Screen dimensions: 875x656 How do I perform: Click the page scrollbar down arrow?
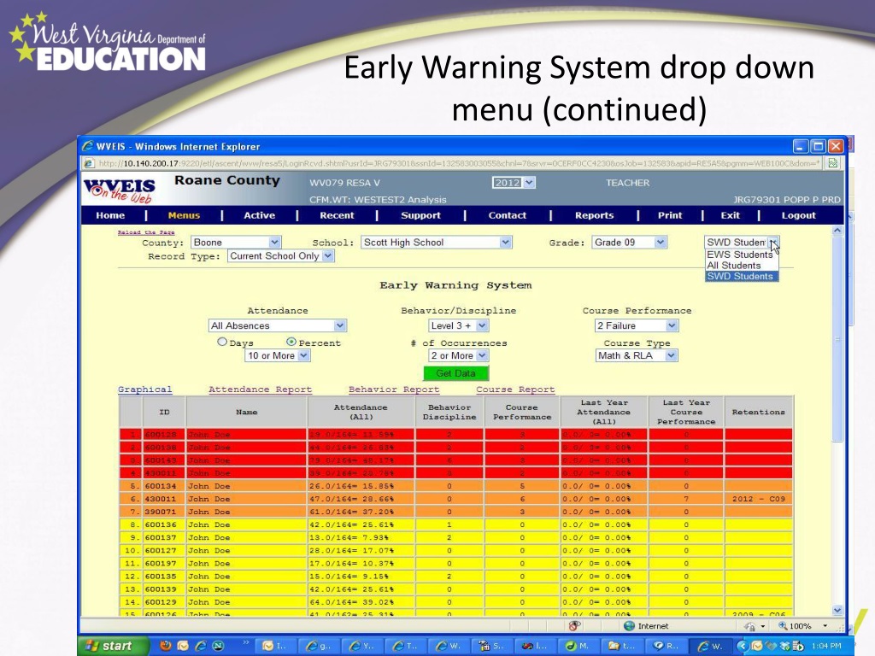click(x=837, y=610)
